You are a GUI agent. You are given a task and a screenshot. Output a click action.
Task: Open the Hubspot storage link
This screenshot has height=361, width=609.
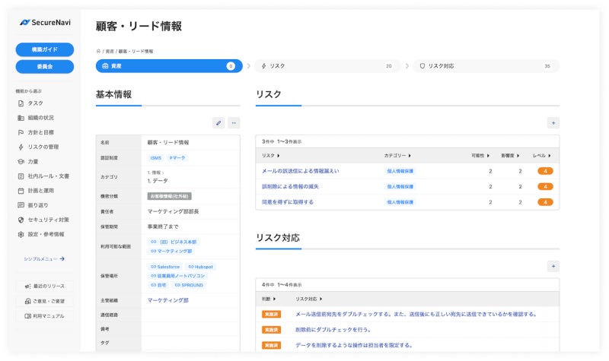(x=200, y=267)
